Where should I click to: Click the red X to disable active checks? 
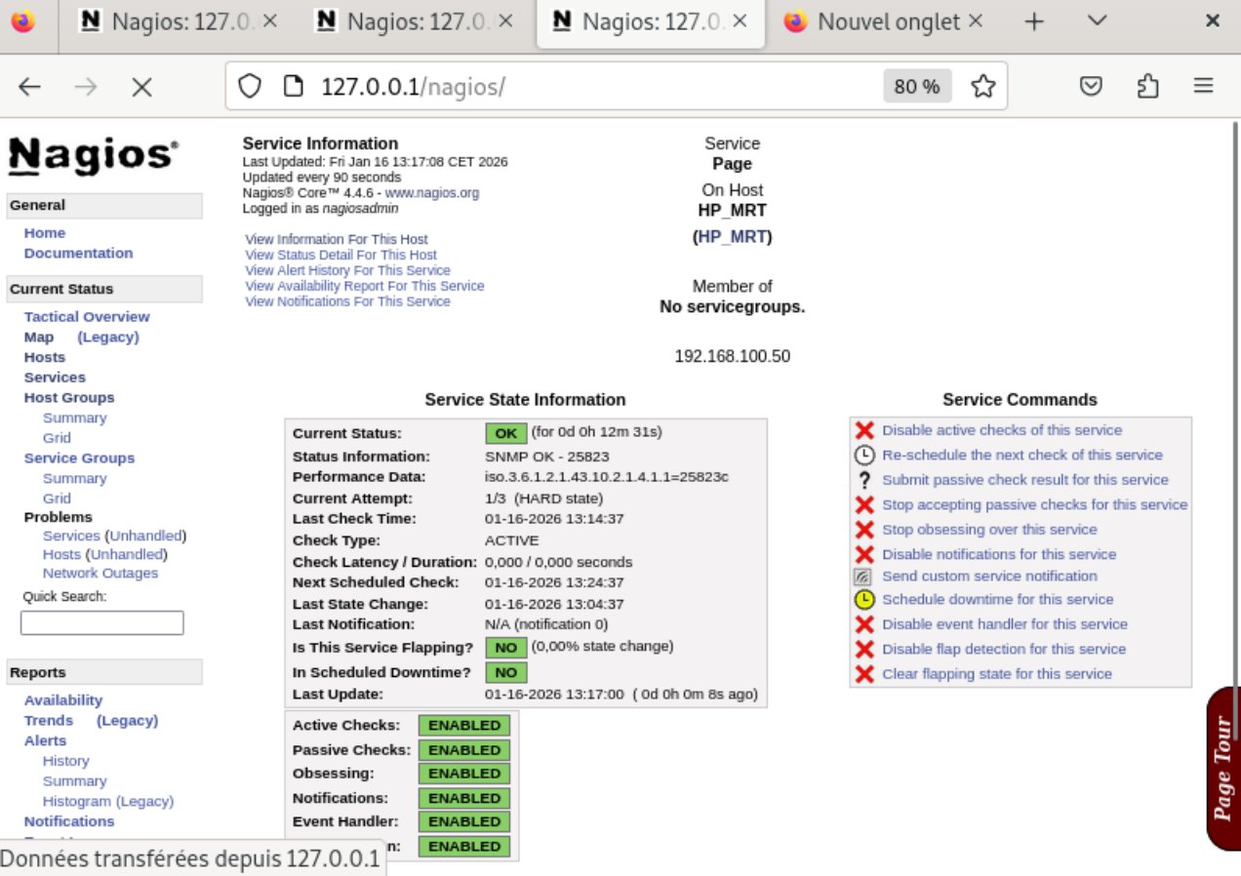pos(865,430)
